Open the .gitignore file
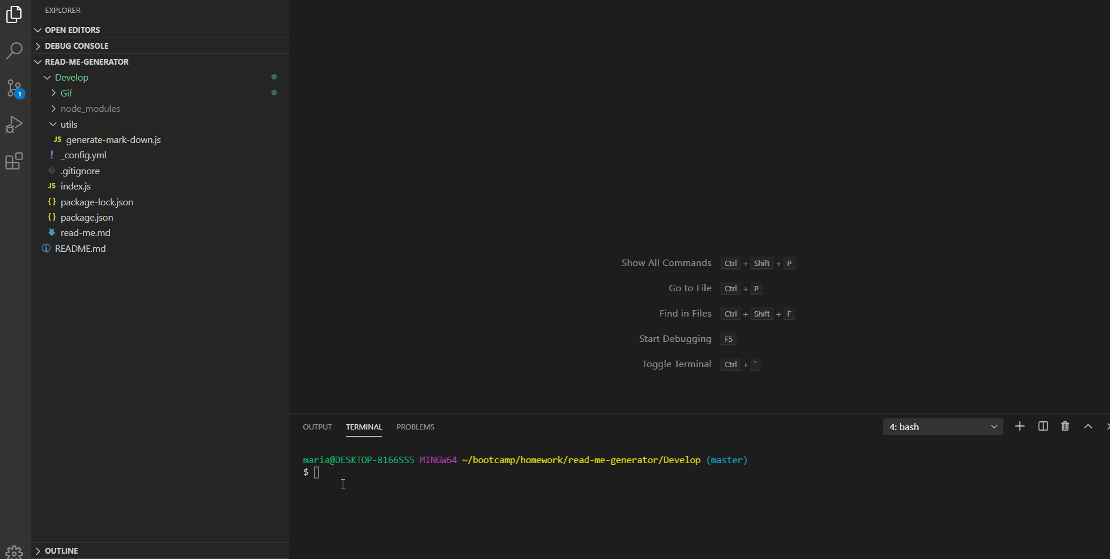The height and width of the screenshot is (559, 1110). 160,171
